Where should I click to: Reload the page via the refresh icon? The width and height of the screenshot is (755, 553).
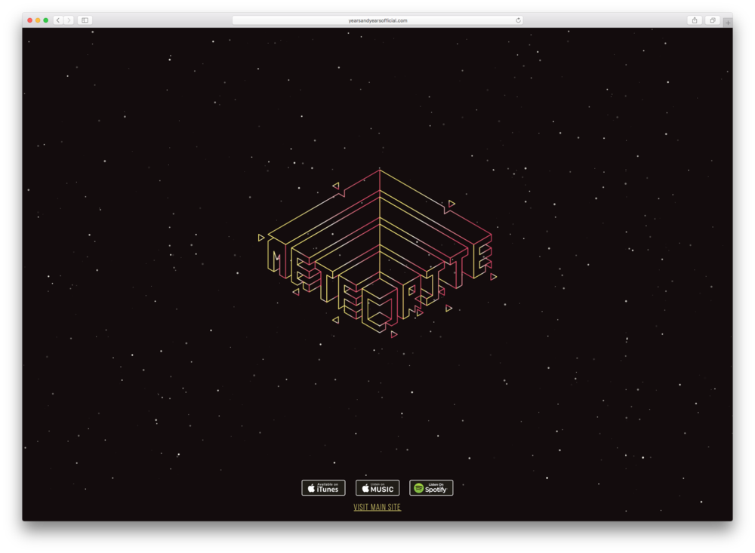(519, 20)
